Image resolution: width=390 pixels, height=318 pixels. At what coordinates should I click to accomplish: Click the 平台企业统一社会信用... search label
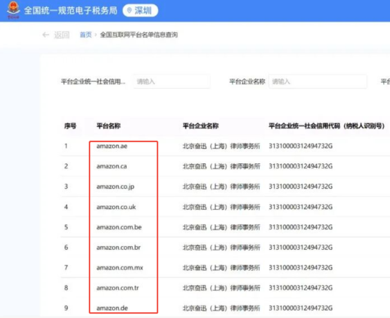93,81
